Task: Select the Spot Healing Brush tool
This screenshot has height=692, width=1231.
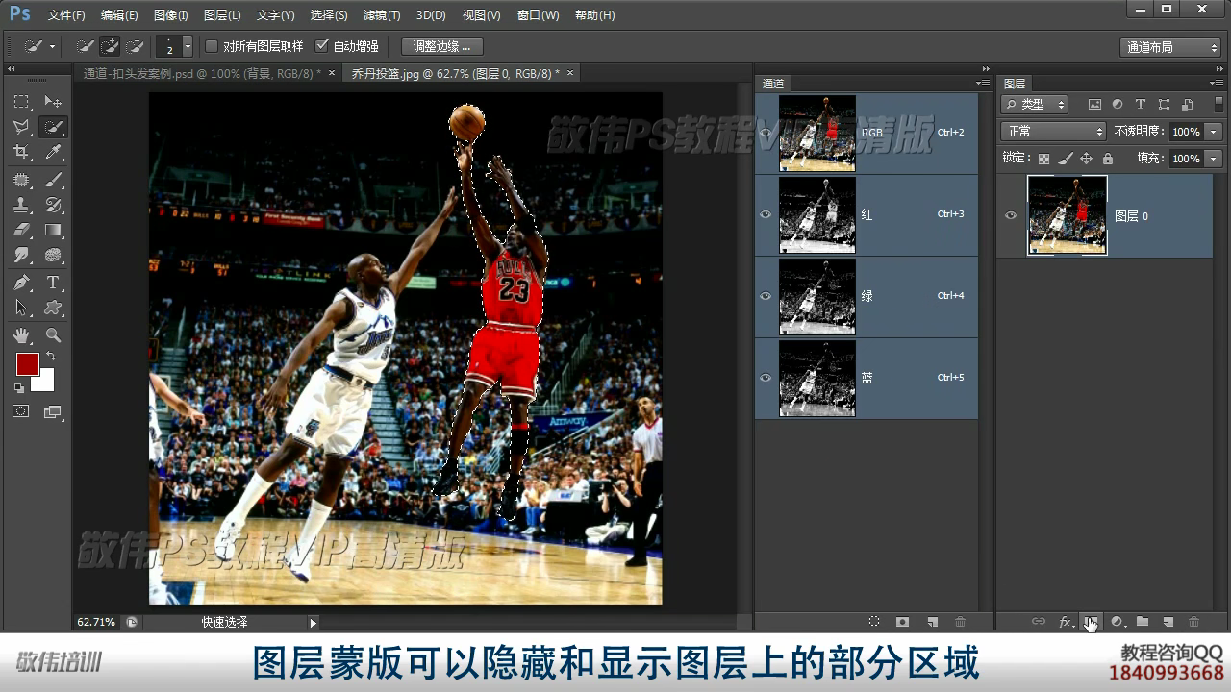Action: [21, 180]
